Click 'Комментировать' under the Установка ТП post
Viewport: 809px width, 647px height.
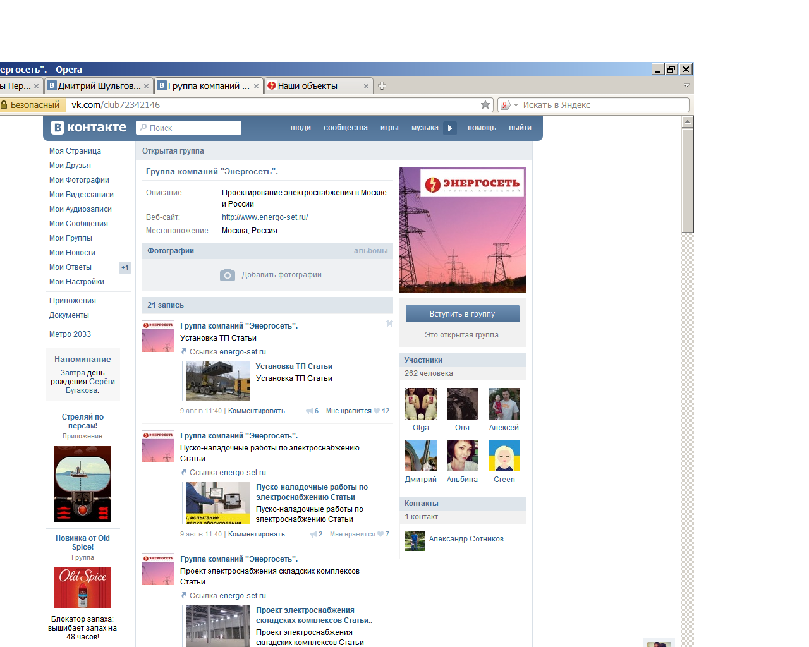pos(257,411)
